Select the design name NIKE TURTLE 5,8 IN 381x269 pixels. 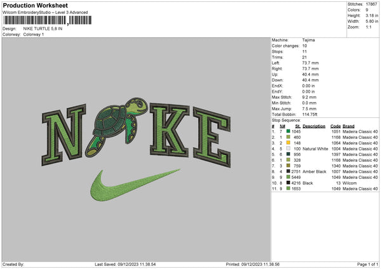click(x=43, y=29)
